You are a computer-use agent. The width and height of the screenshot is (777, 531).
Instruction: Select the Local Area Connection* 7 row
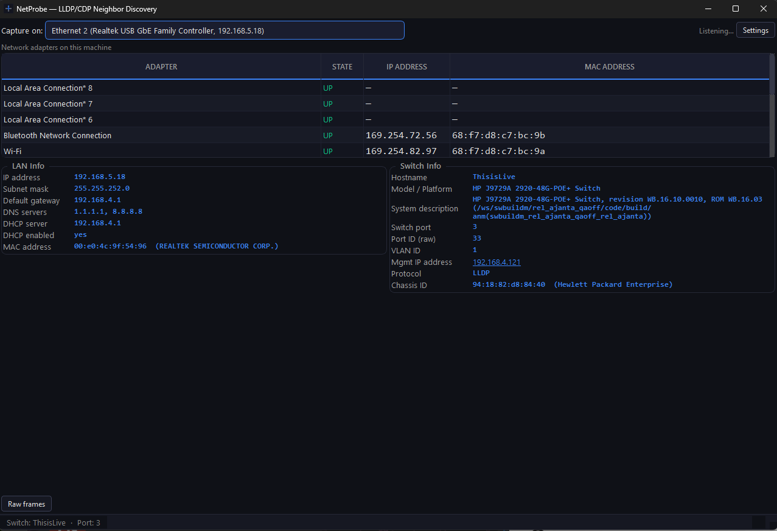click(x=385, y=104)
